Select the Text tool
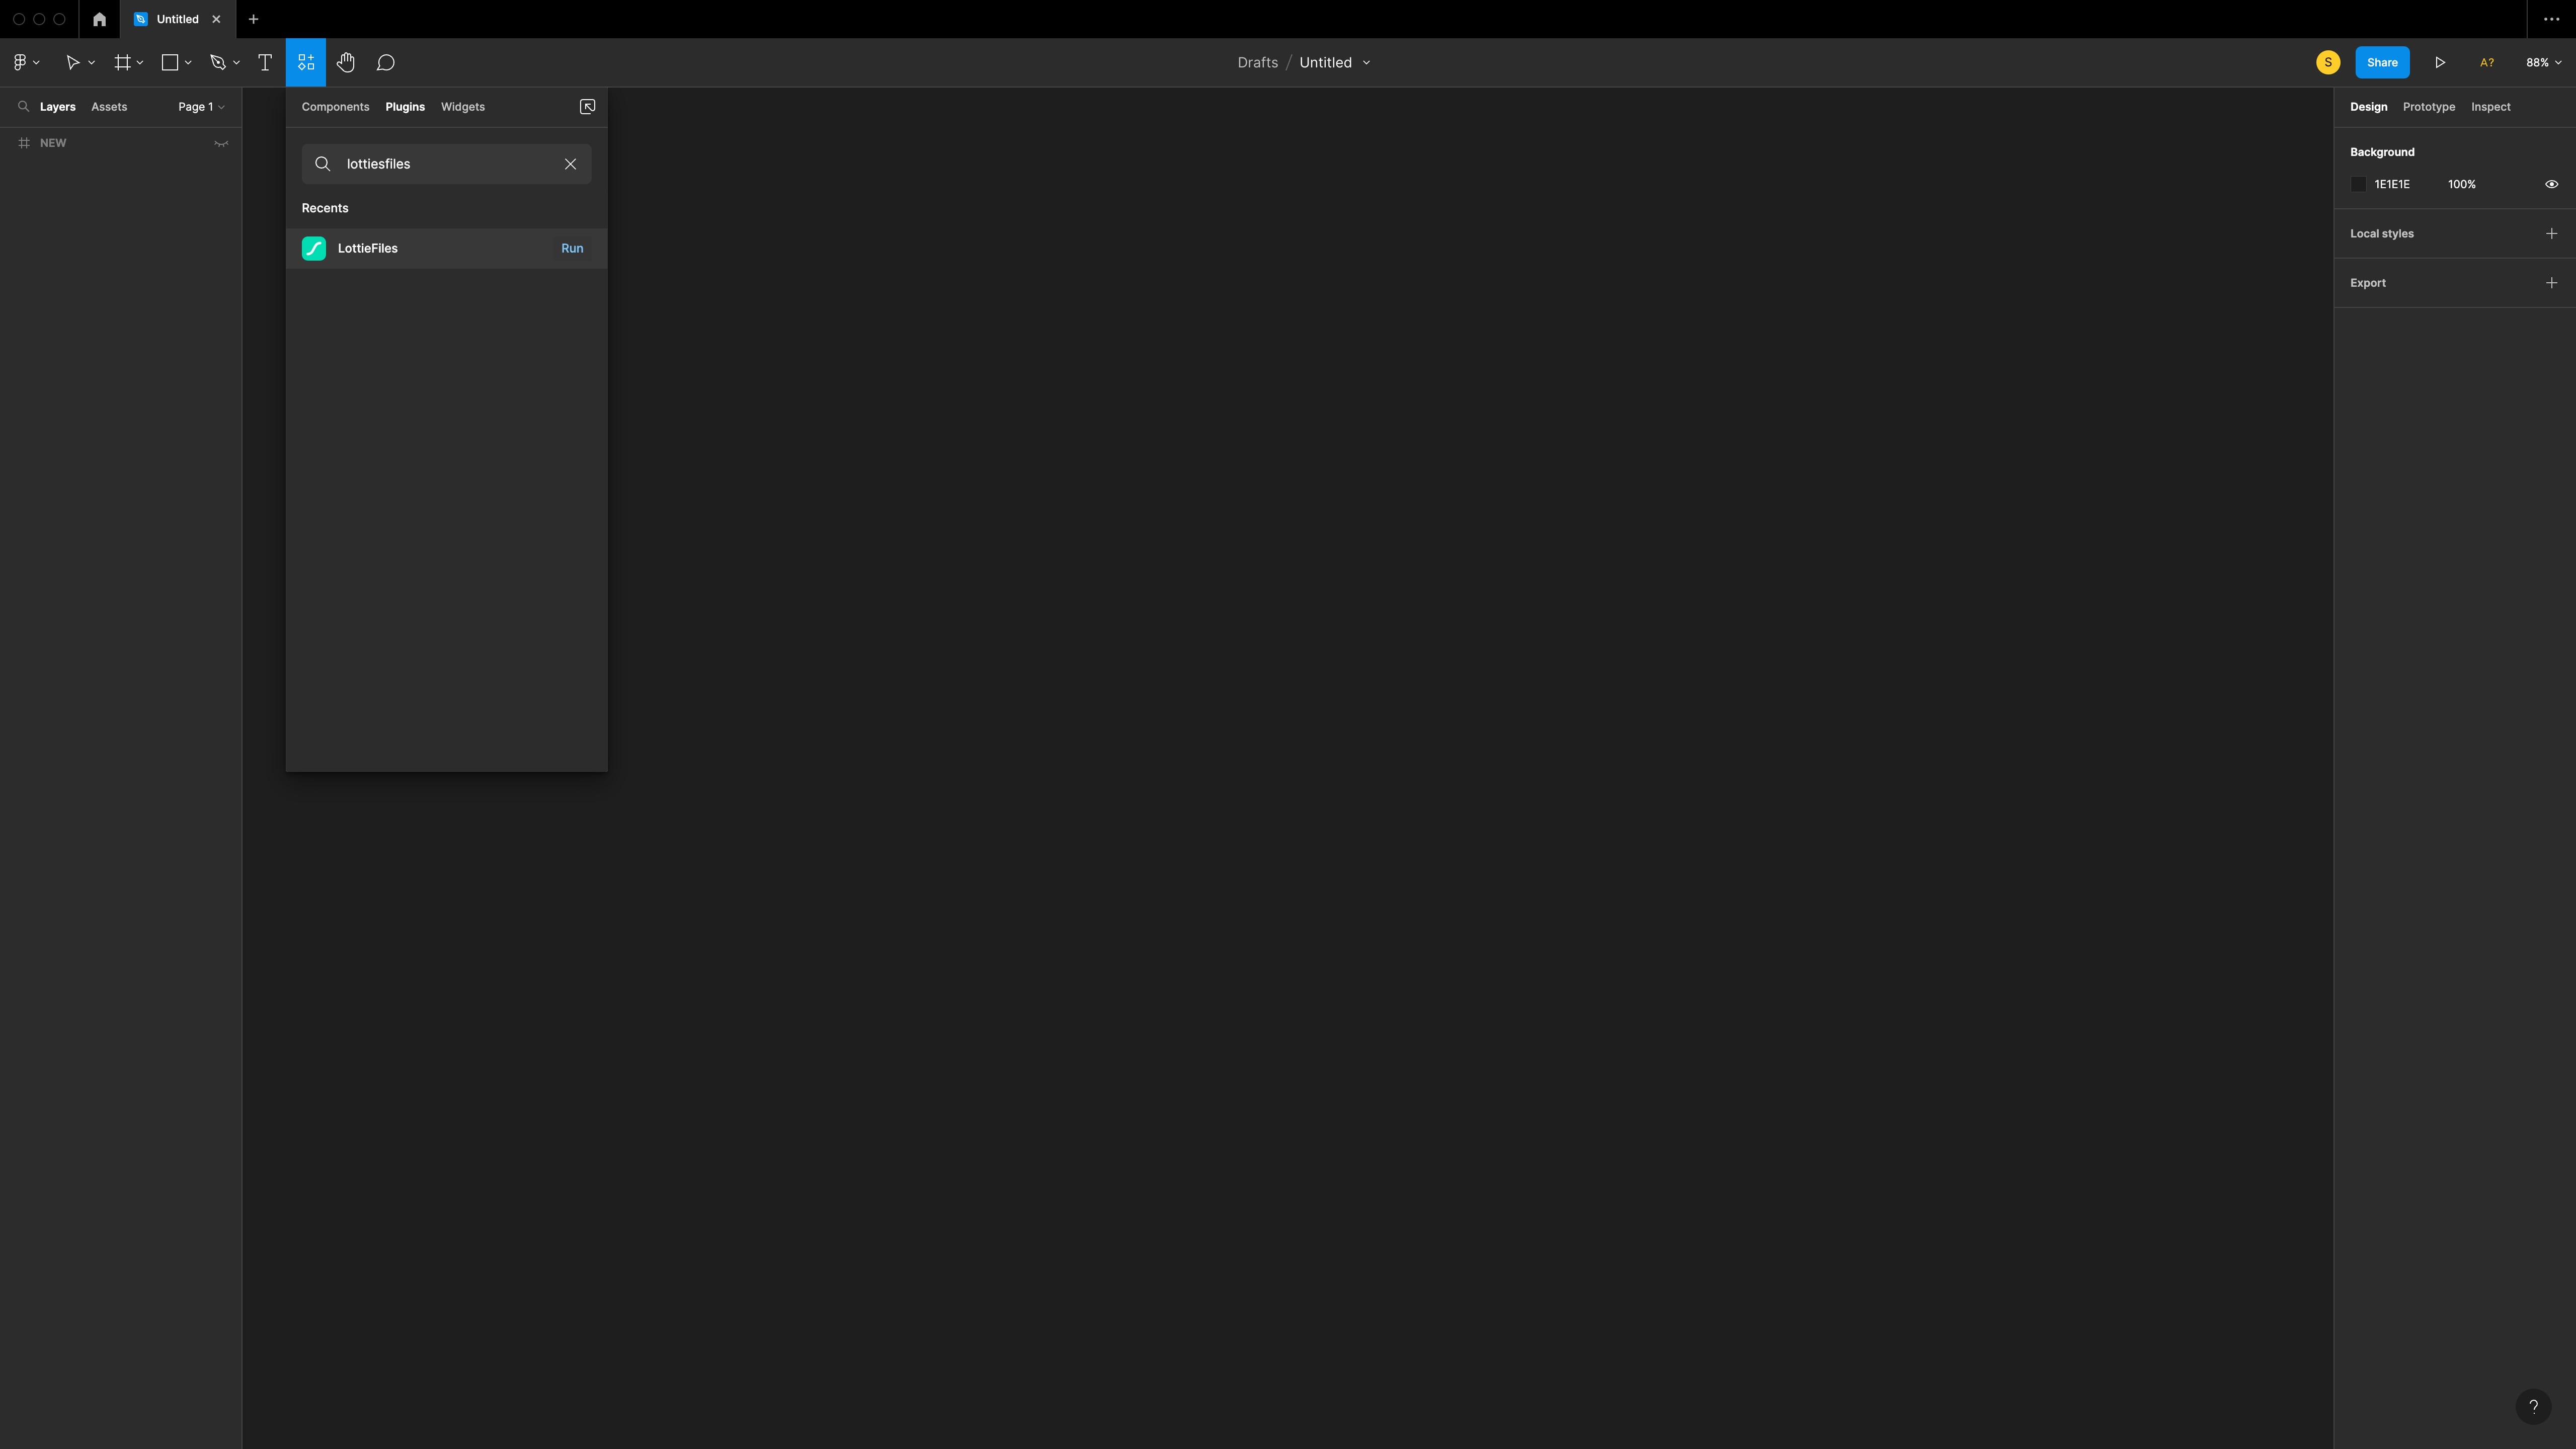Screen dimensions: 2576x1449 coord(265,62)
